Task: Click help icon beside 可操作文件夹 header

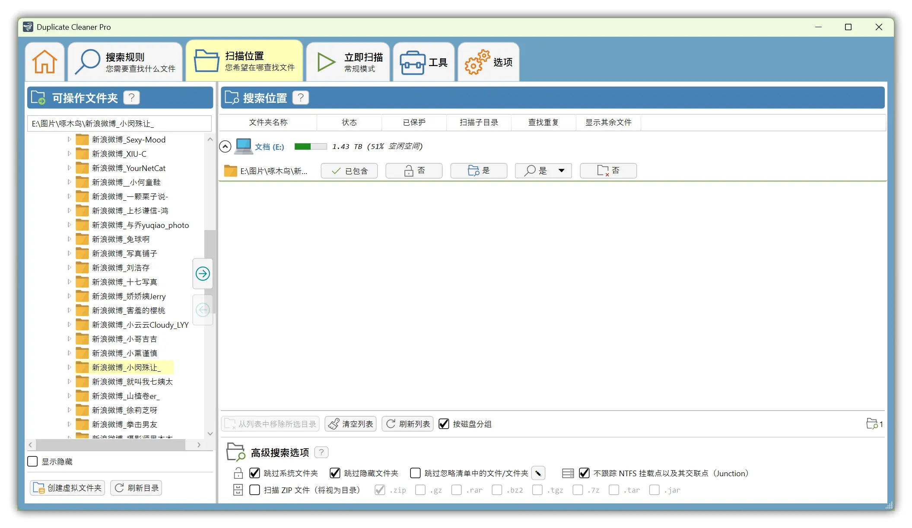Action: (132, 98)
